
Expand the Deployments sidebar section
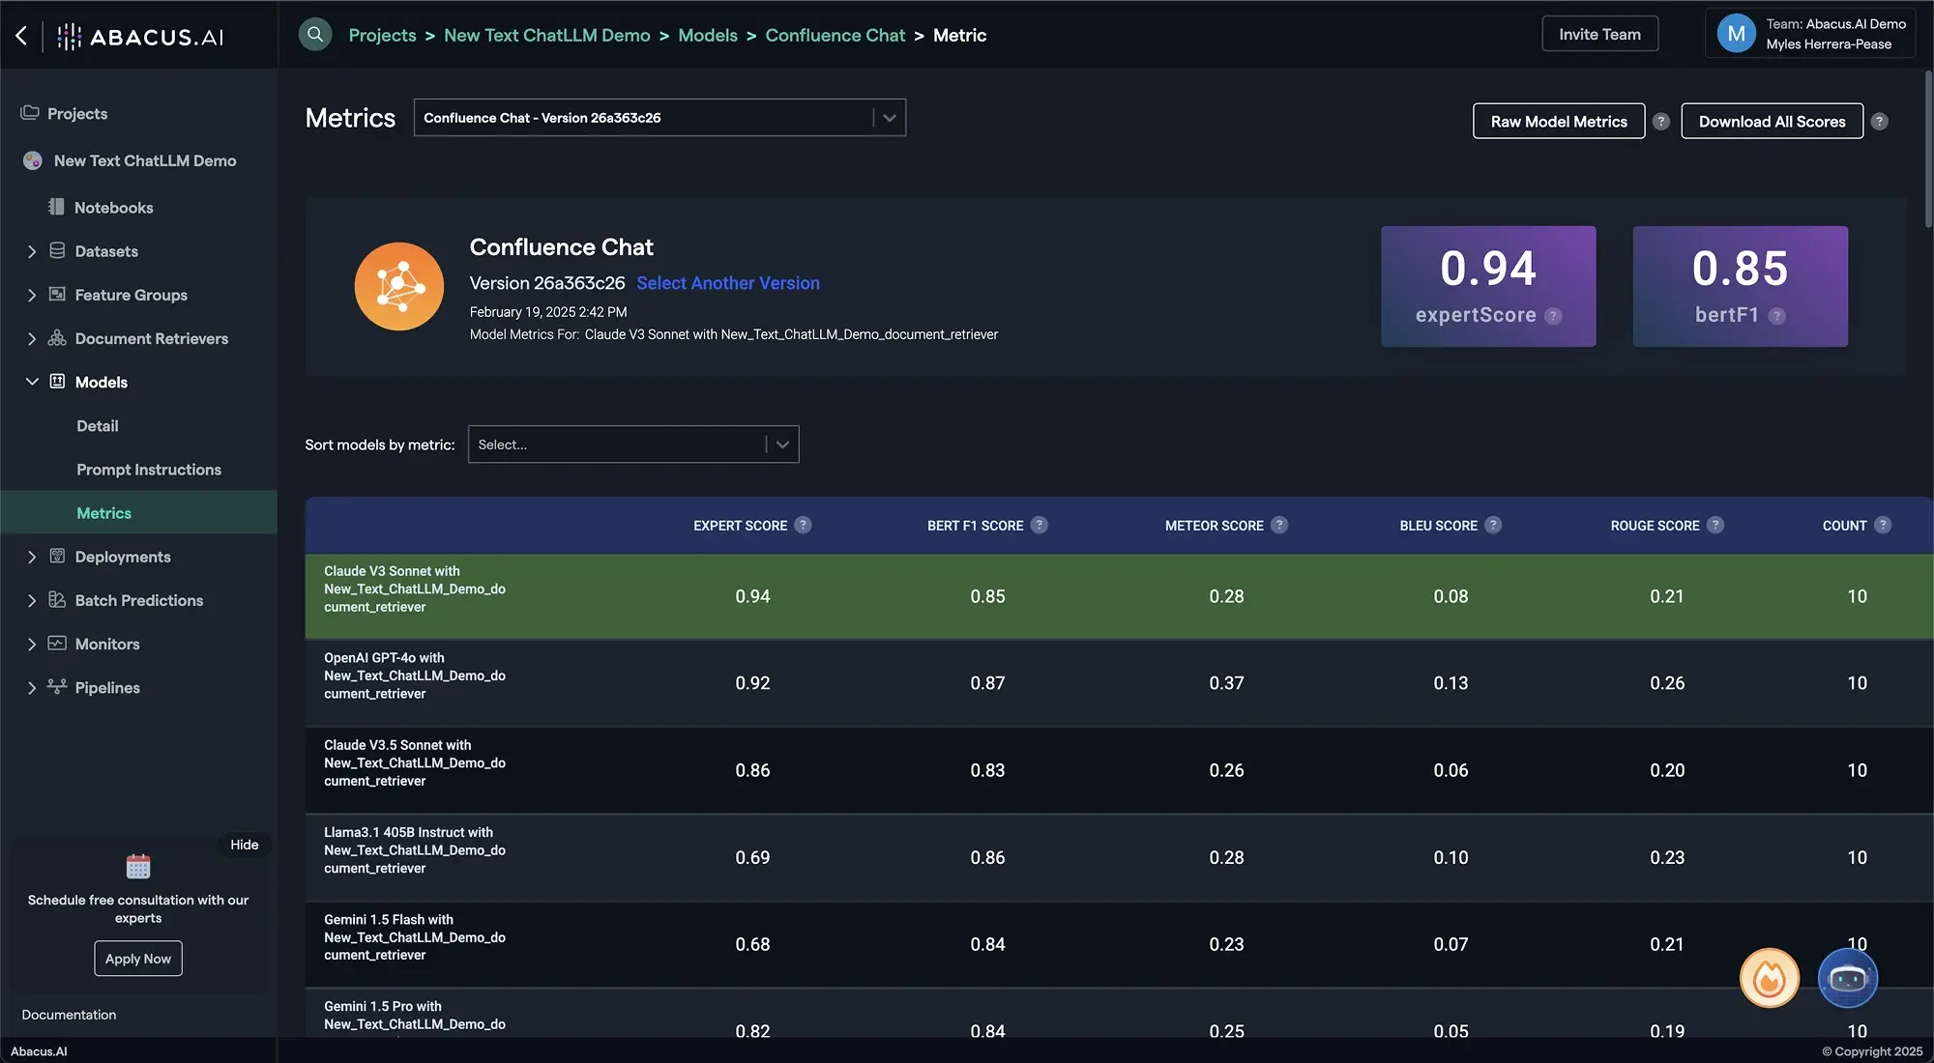[32, 557]
